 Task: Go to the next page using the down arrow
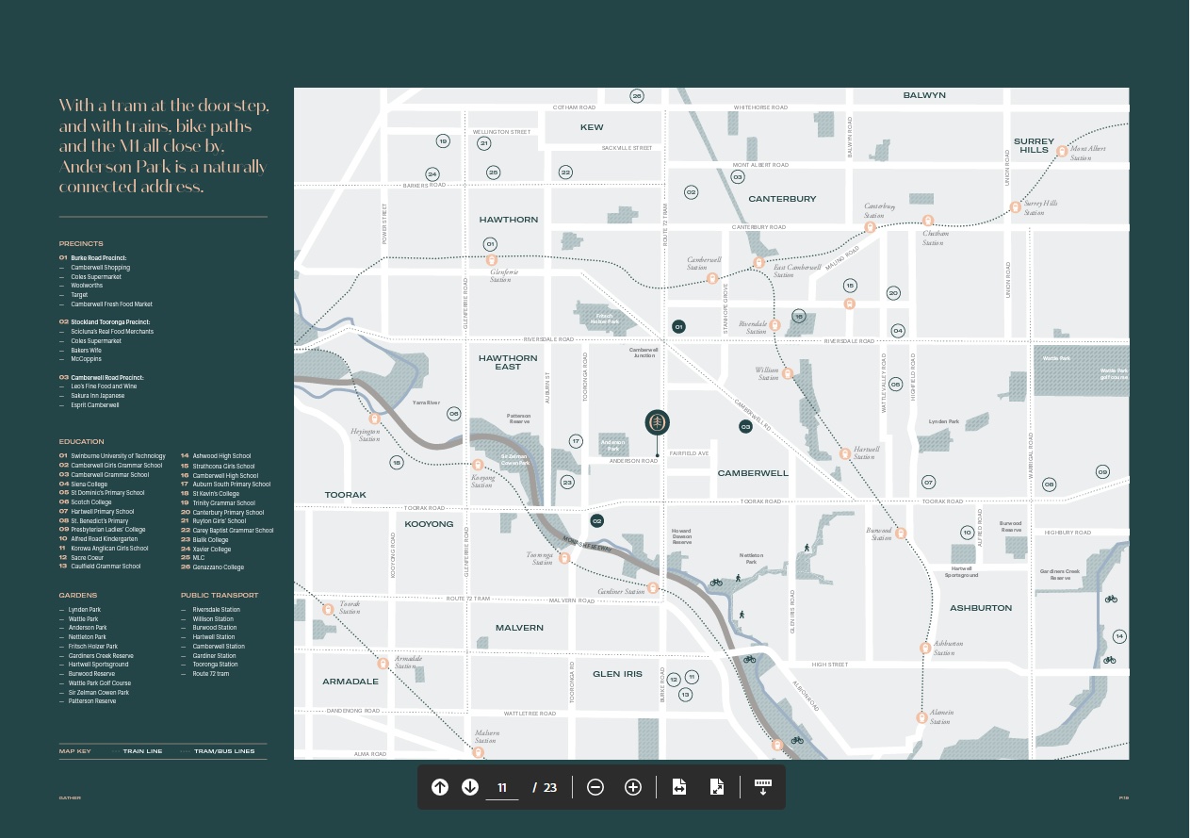[470, 787]
